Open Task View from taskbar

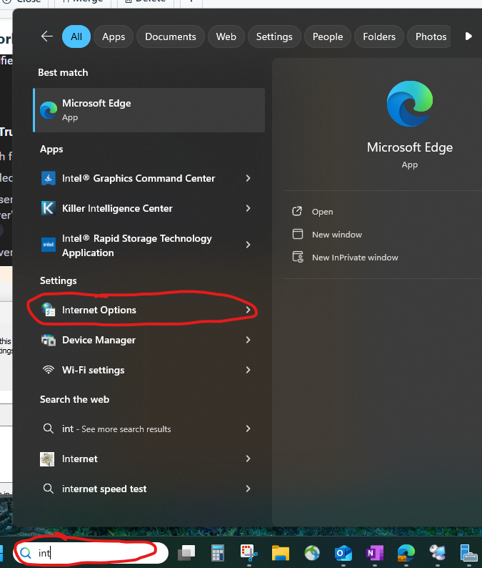coord(186,553)
